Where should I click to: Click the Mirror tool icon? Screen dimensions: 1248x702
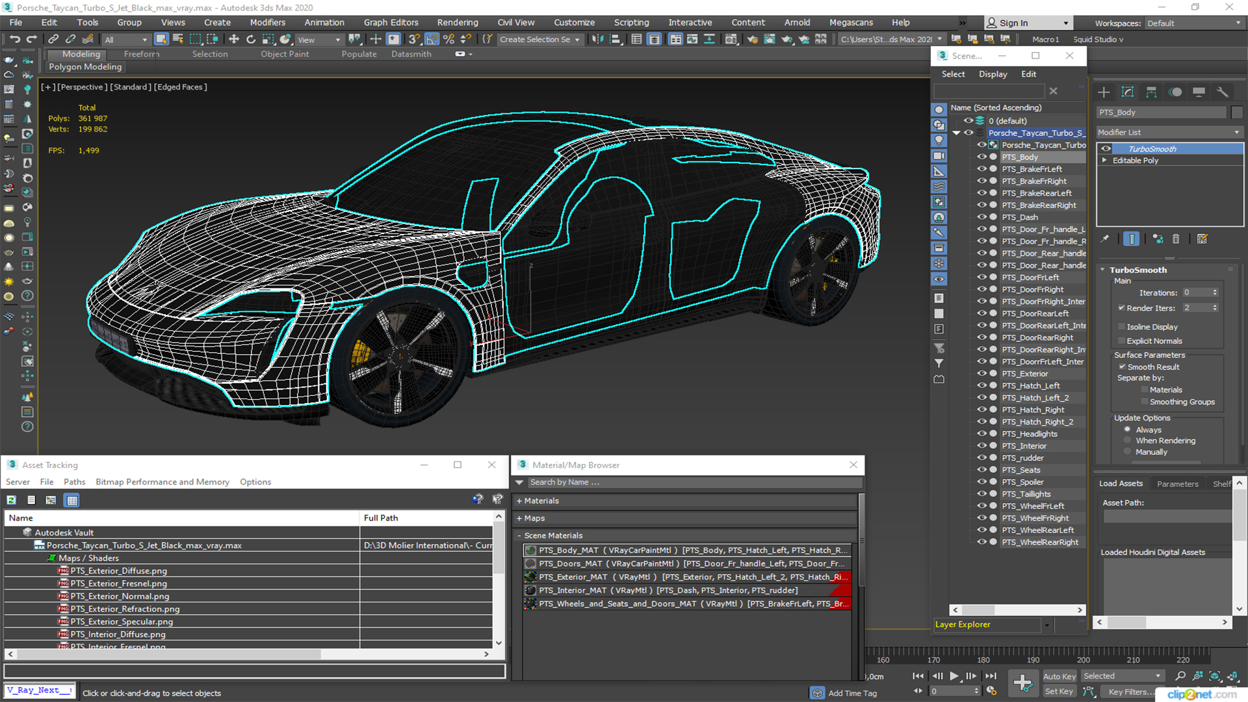click(x=597, y=39)
